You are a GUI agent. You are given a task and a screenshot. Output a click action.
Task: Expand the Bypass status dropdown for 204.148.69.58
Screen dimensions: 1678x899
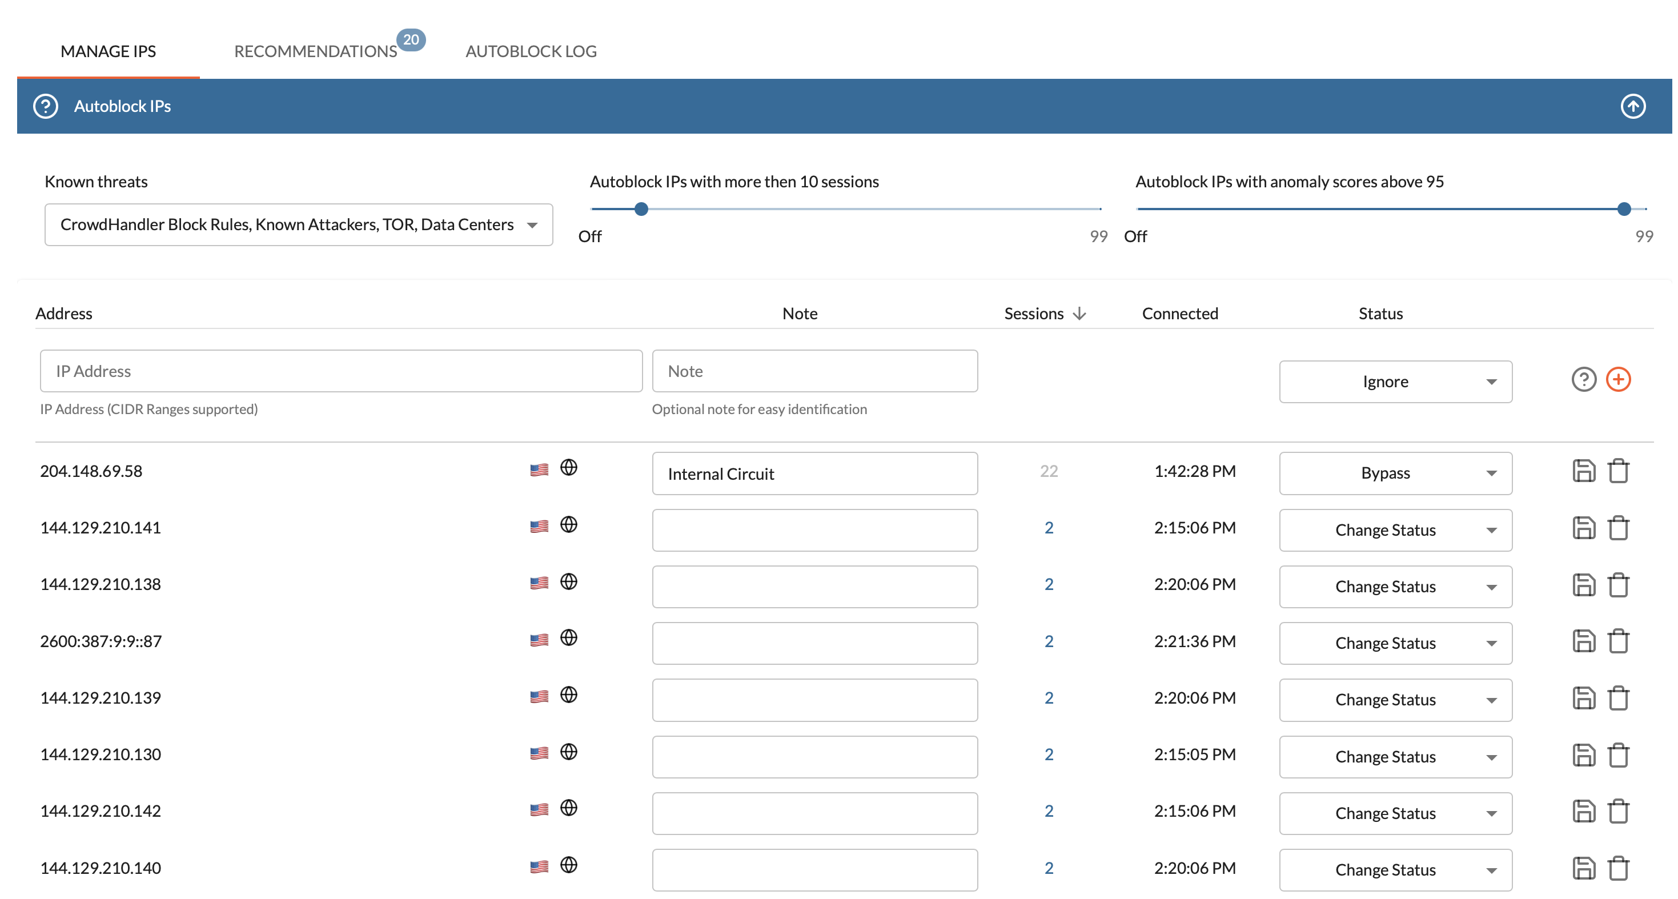pyautogui.click(x=1395, y=473)
